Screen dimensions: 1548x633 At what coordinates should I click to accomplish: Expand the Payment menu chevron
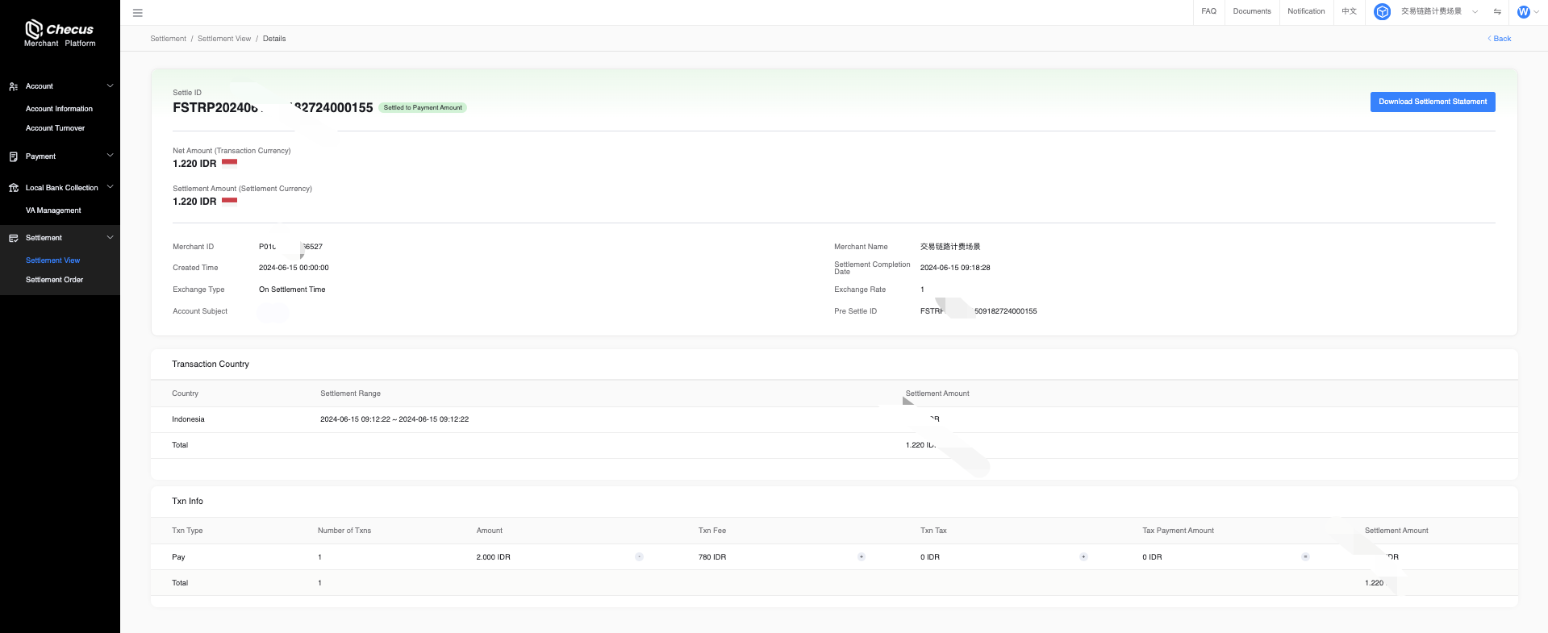111,156
